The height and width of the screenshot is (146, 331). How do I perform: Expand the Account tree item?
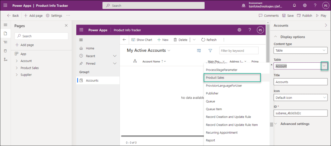point(17,61)
